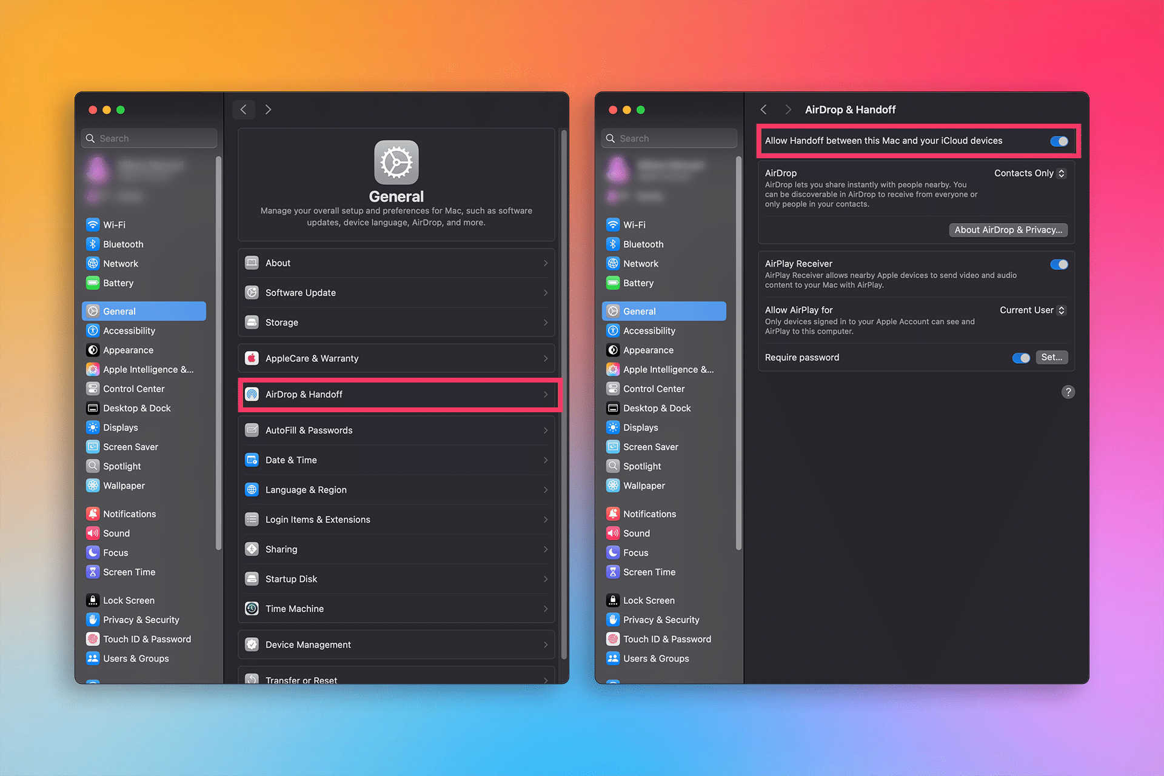Click the Displays icon in left window sidebar

tap(93, 427)
